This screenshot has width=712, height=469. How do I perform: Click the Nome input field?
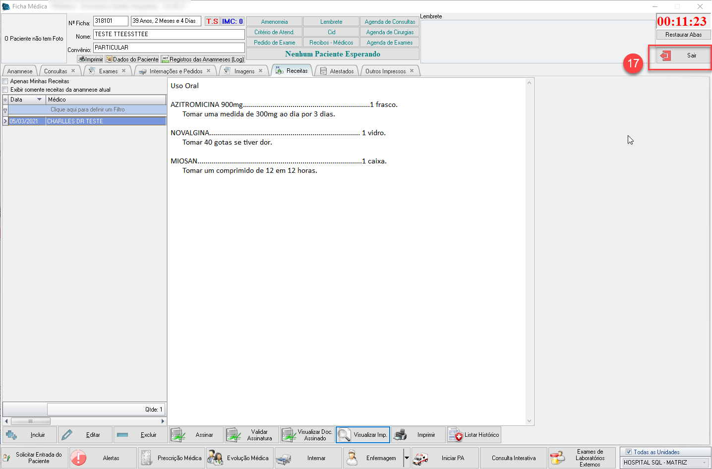pos(169,34)
